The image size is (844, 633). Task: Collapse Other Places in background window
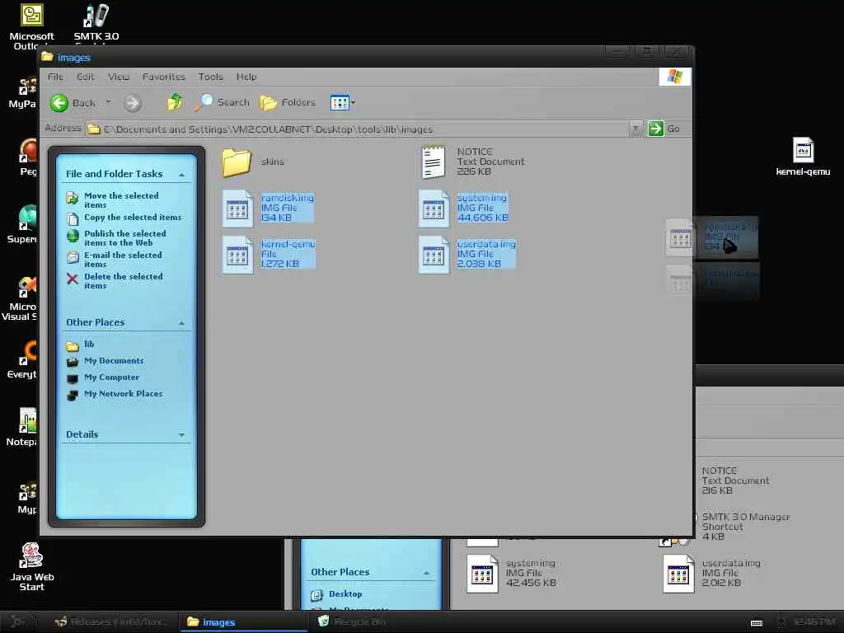click(x=426, y=573)
